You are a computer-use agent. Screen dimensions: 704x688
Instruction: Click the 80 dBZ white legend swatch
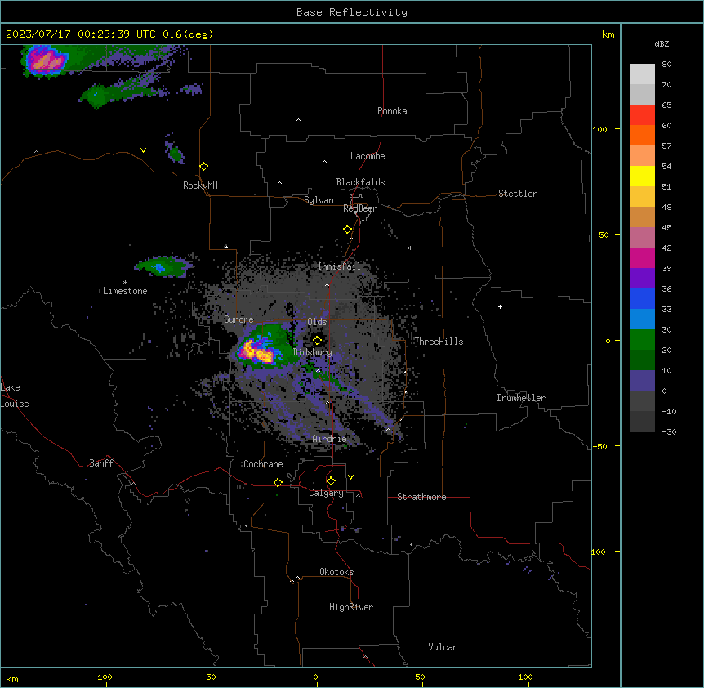642,74
